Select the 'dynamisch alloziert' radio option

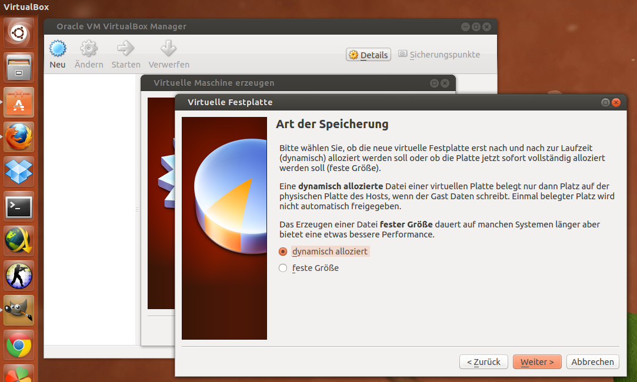click(283, 252)
